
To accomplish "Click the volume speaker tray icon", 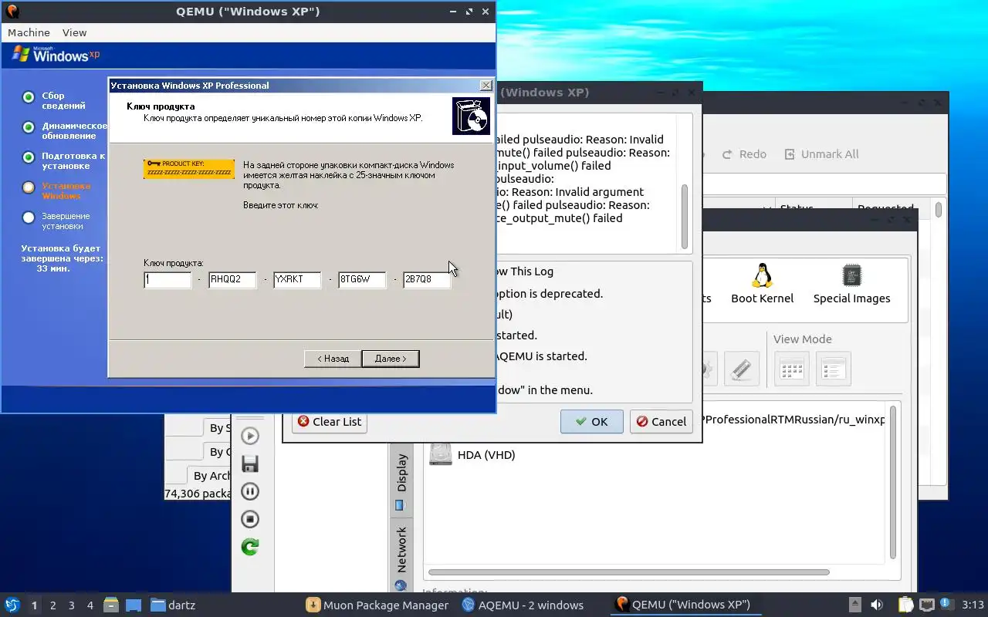I will tap(877, 605).
